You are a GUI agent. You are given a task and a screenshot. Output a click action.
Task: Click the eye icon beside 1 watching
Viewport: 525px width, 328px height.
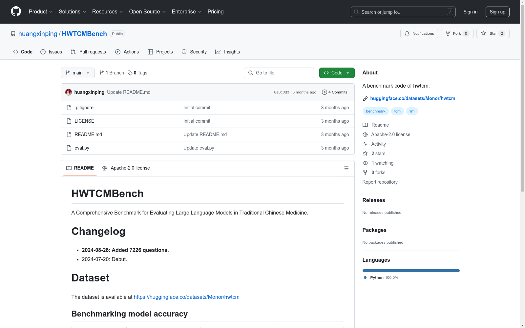365,163
